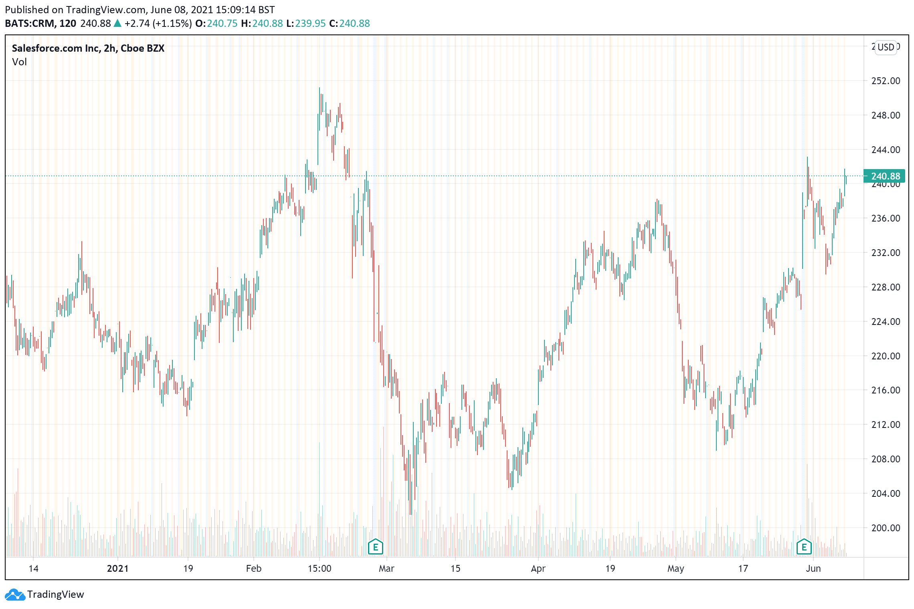Click the 236.00 price axis label

tap(886, 218)
